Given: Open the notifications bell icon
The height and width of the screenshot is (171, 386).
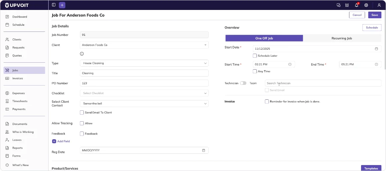Looking at the screenshot, I should pyautogui.click(x=356, y=5).
